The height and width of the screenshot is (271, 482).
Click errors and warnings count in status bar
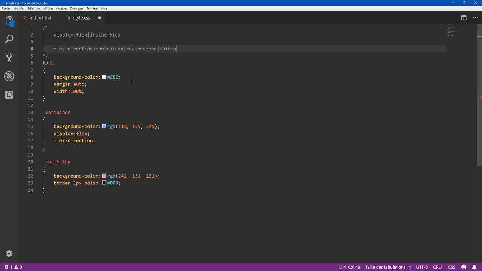coord(13,267)
